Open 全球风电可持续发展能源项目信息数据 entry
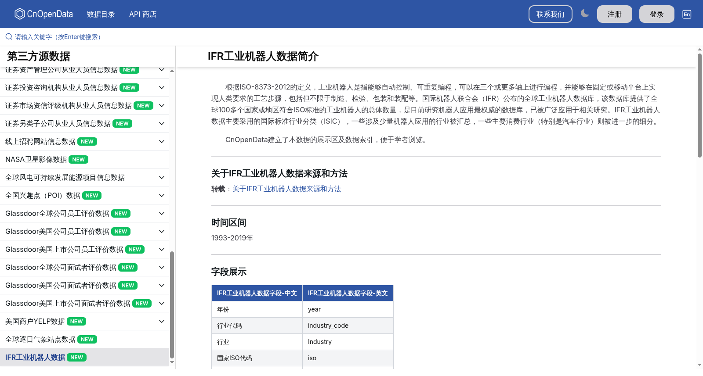Viewport: 703px width, 376px height. [x=65, y=177]
